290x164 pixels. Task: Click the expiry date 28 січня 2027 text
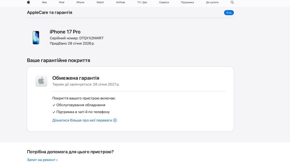[106, 84]
